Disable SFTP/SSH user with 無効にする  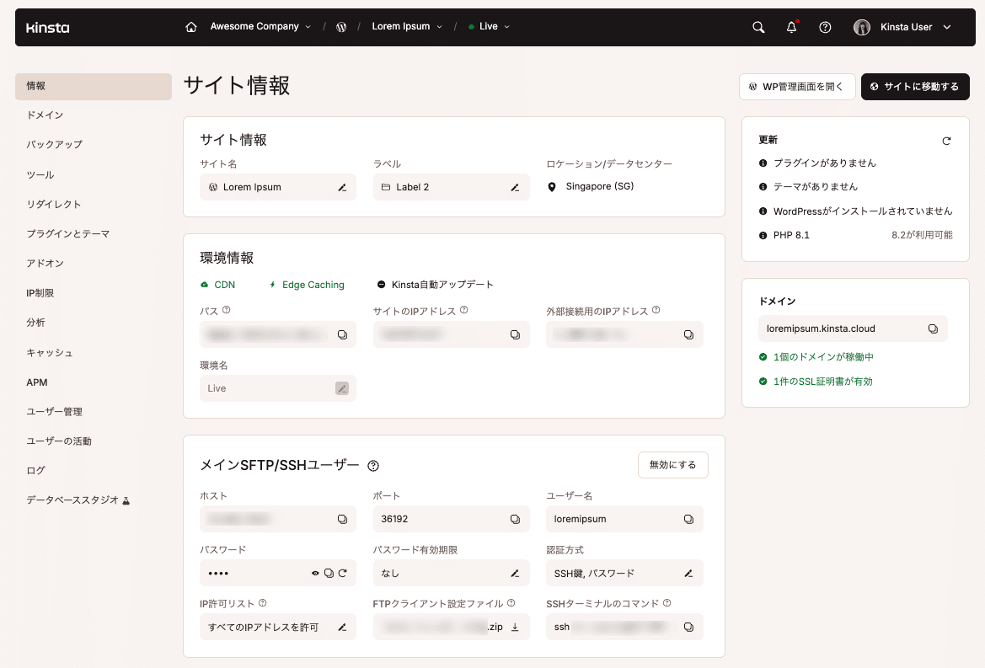(x=672, y=464)
